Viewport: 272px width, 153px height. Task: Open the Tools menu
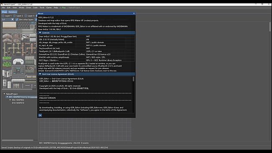[42, 8]
